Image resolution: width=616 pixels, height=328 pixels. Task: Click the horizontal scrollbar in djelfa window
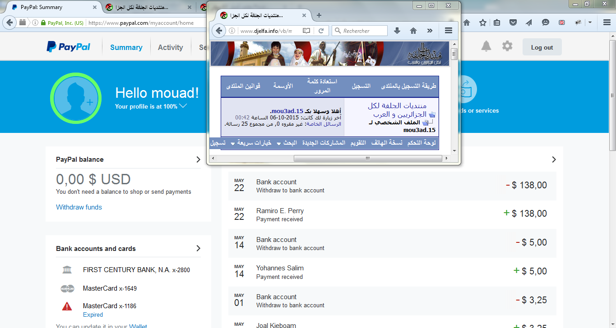point(367,158)
